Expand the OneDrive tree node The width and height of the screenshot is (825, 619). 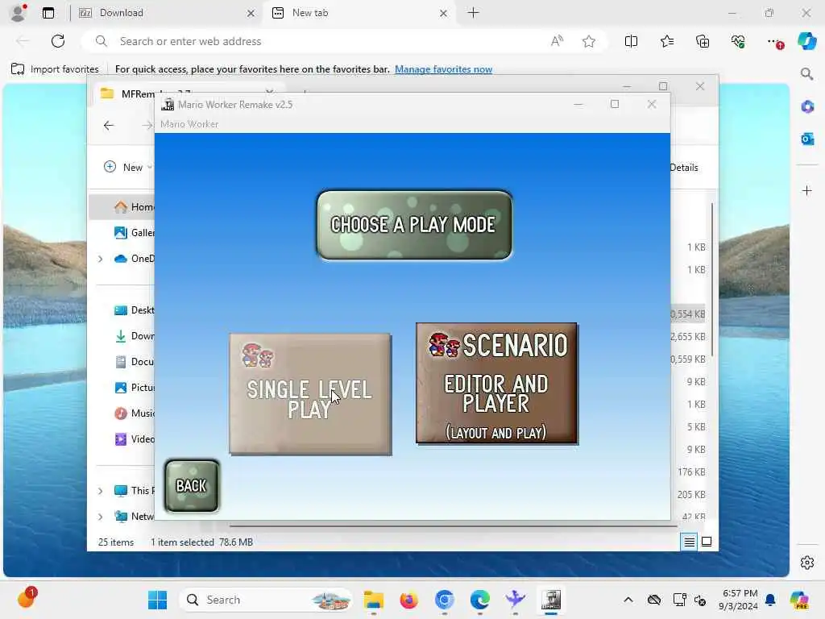[x=100, y=259]
